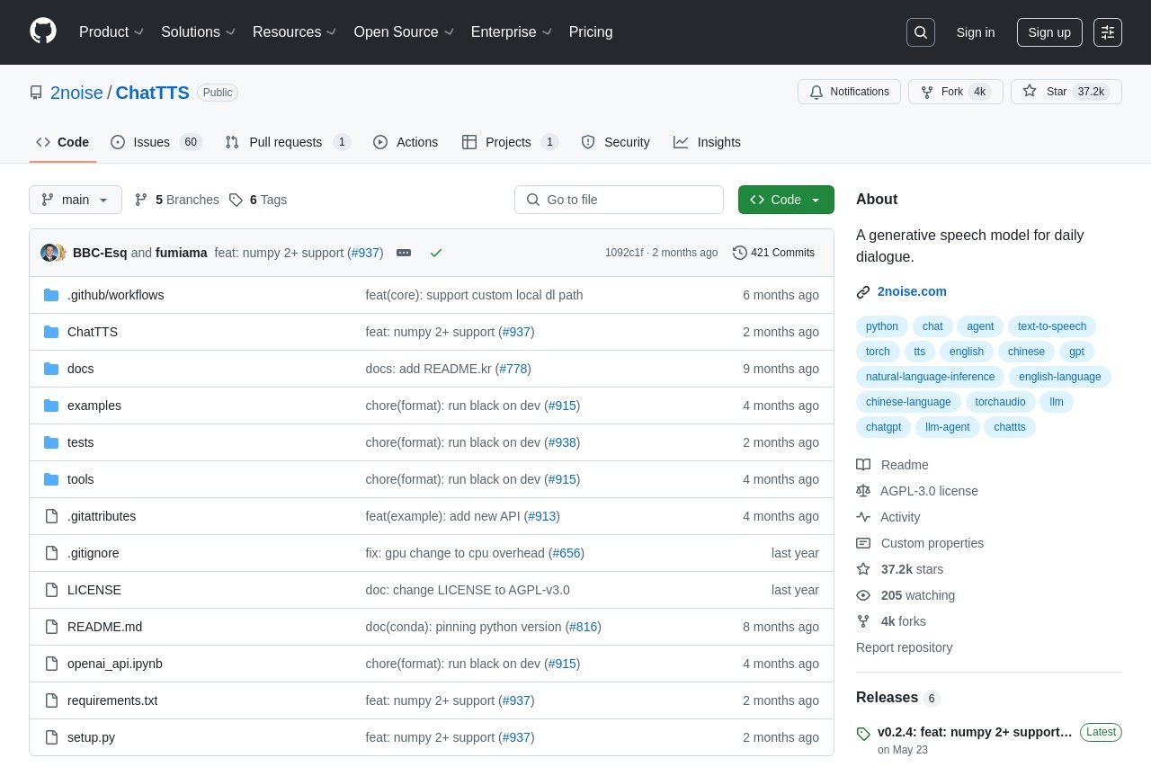Image resolution: width=1151 pixels, height=767 pixels.
Task: Open the 5 Branches link
Action: pos(177,200)
